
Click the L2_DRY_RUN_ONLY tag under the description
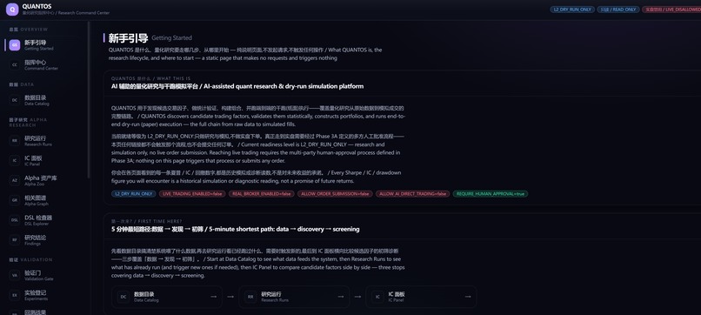[x=134, y=194]
